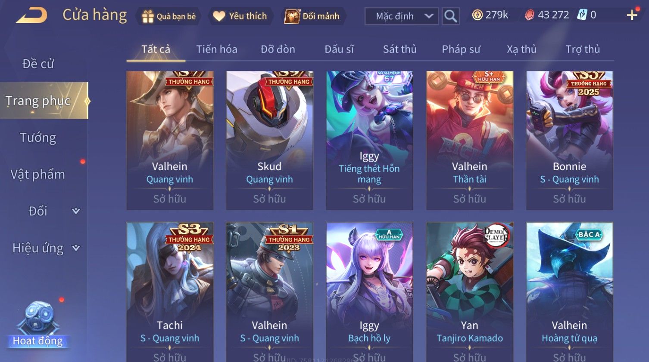Tap the plus icon to add currency
This screenshot has height=362, width=649.
point(632,15)
